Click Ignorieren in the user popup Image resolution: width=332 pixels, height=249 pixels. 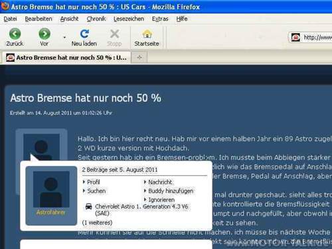pos(161,200)
